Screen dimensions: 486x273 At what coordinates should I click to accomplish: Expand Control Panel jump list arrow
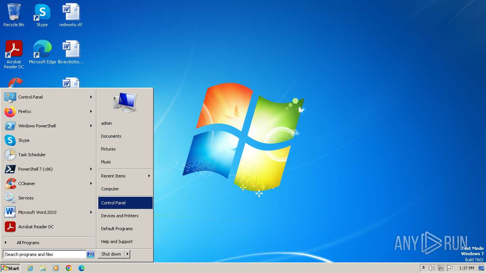[x=91, y=97]
